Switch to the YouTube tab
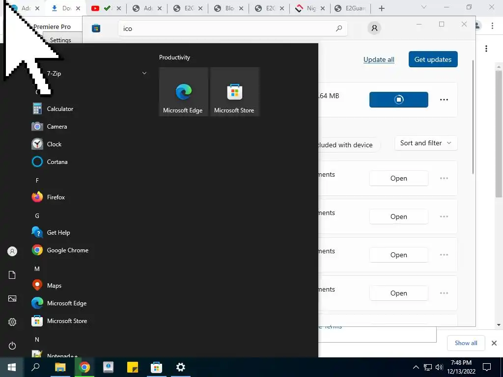Viewport: 503px width, 377px height. click(x=106, y=8)
